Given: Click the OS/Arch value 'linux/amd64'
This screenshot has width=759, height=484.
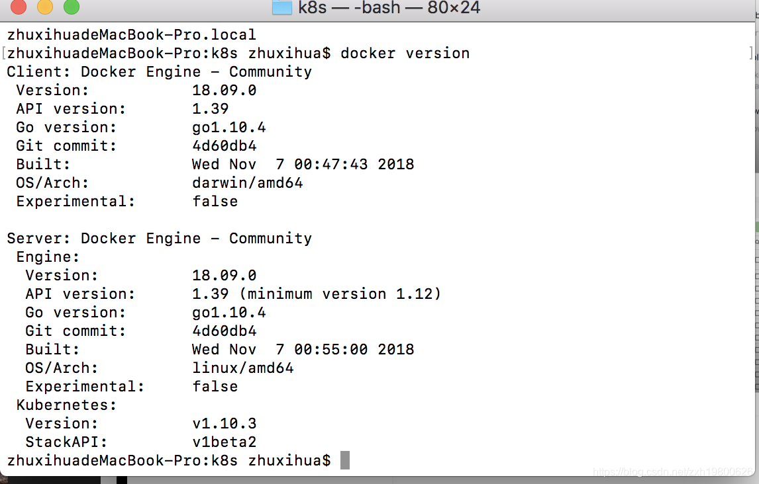Looking at the screenshot, I should pyautogui.click(x=243, y=368).
